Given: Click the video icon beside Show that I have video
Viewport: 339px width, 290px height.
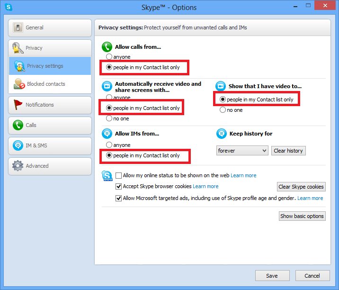Looking at the screenshot, I should click(221, 86).
